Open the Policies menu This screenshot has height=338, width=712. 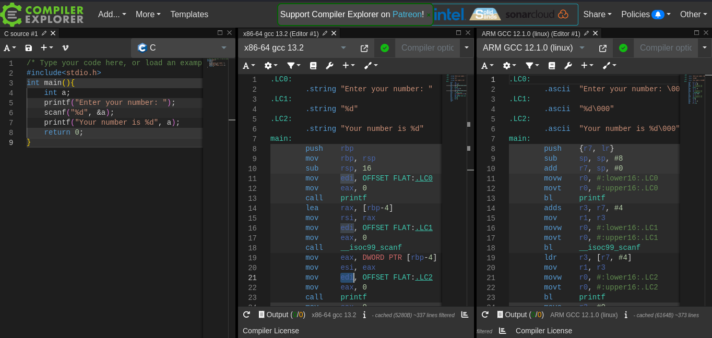(x=646, y=14)
